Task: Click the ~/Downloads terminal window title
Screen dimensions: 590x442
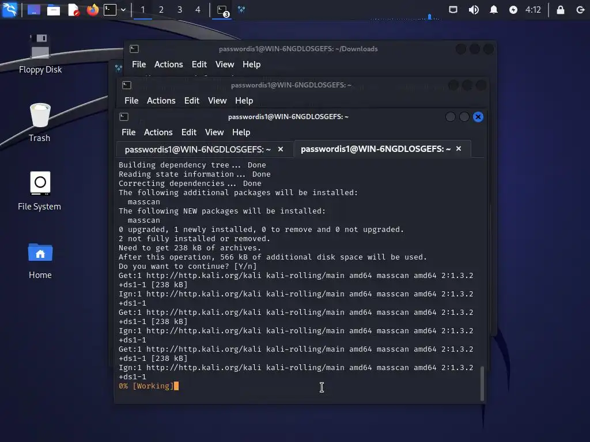Action: (298, 49)
